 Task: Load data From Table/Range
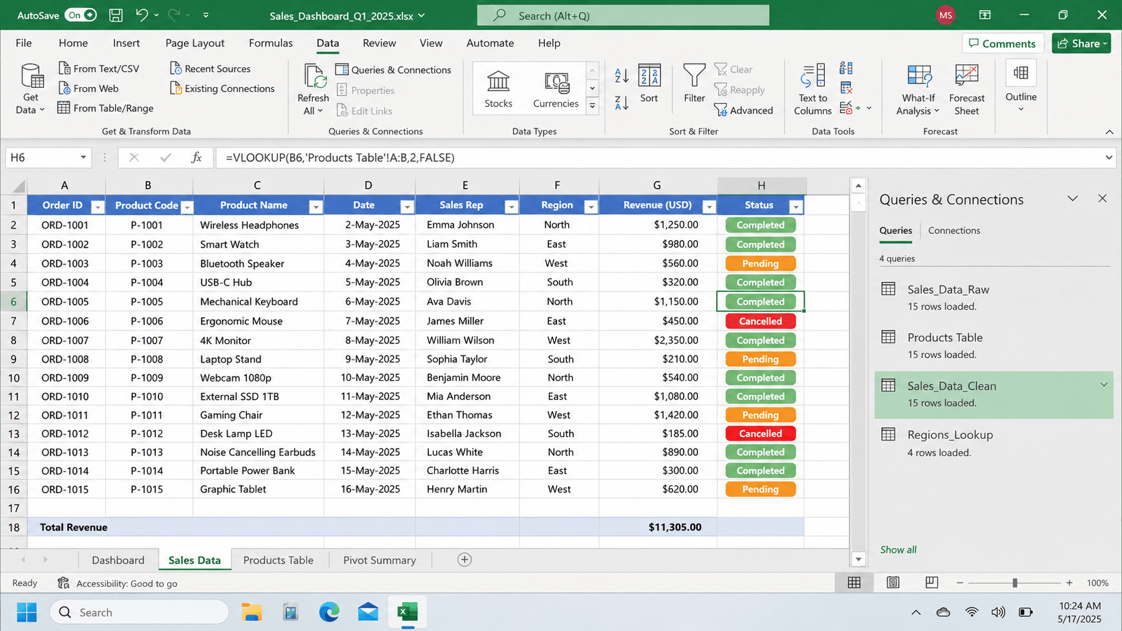point(105,108)
